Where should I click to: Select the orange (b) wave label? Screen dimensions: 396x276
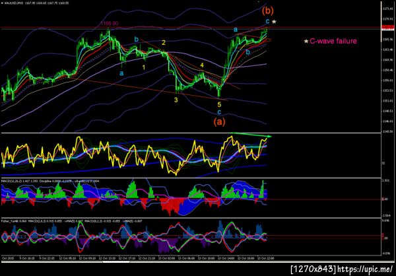point(268,11)
